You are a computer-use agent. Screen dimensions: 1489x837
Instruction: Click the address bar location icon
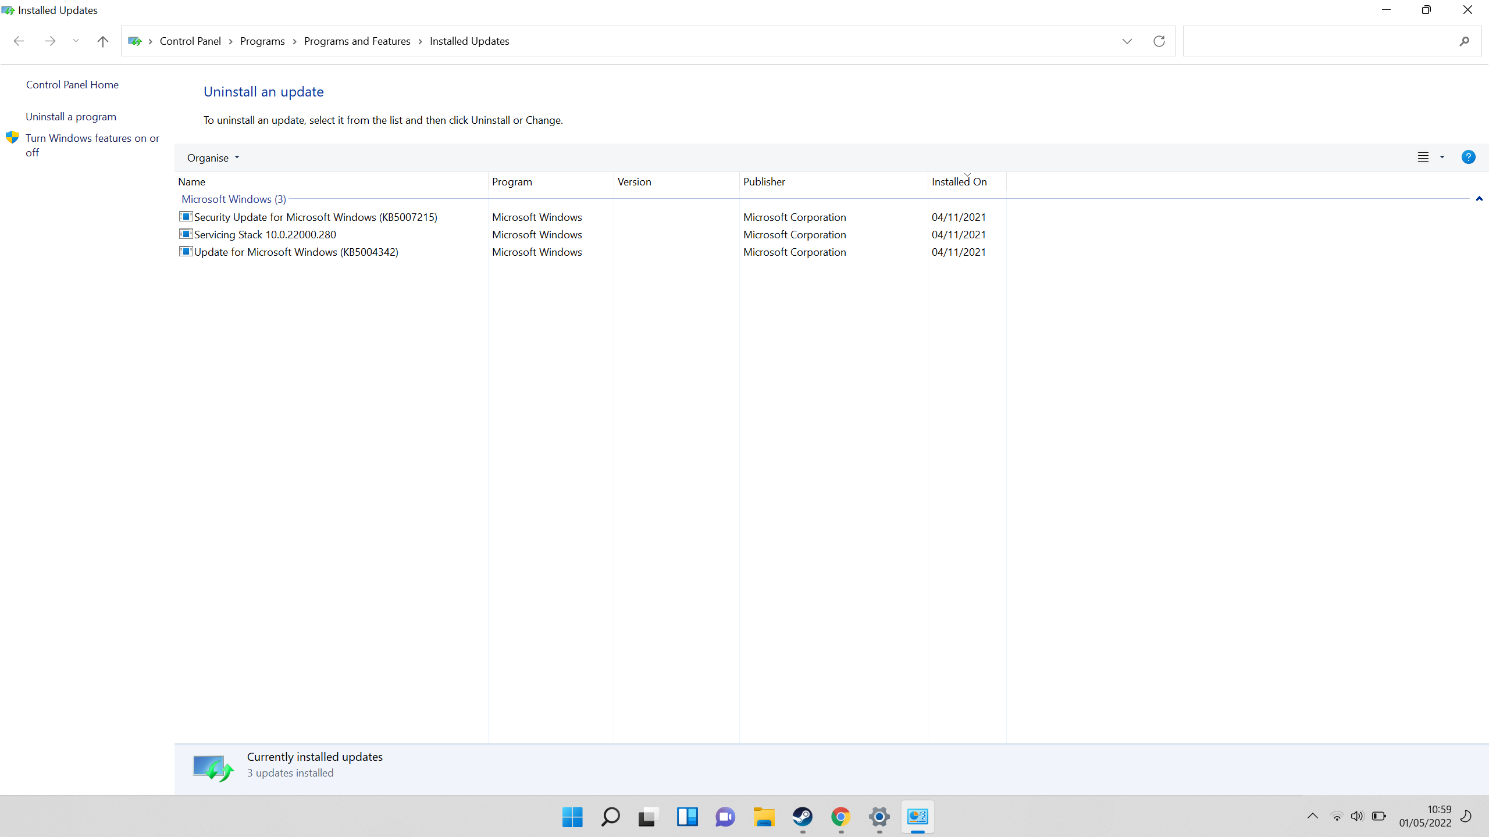(x=135, y=41)
